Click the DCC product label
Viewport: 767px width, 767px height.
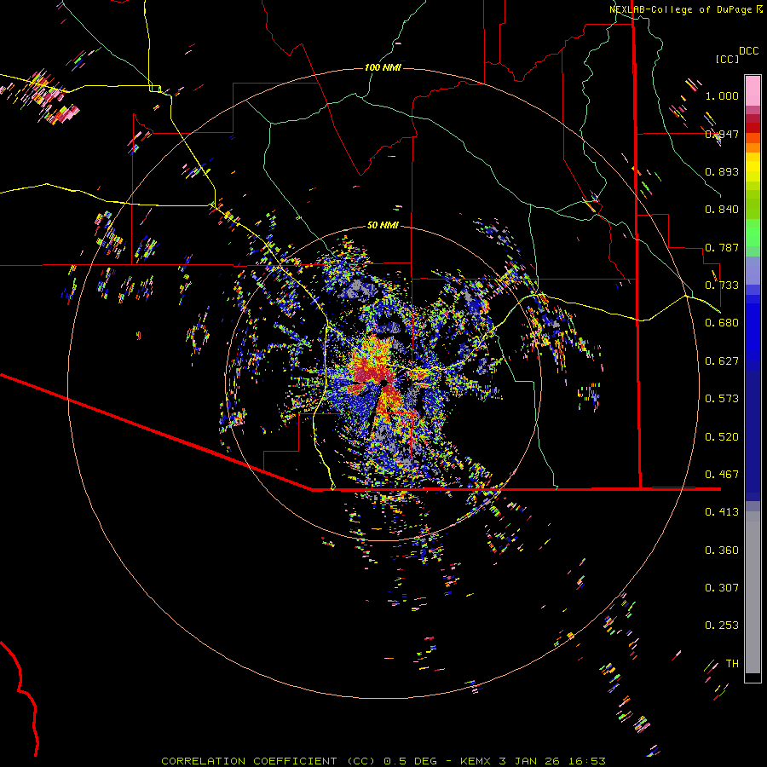pyautogui.click(x=748, y=51)
